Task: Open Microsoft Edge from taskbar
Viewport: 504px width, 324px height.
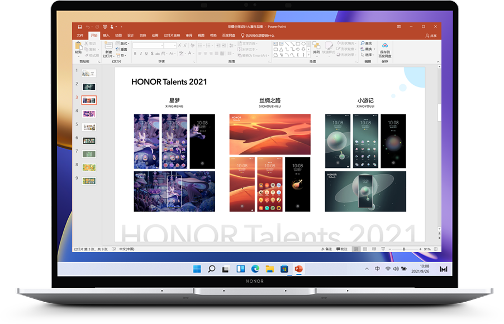Action: click(255, 269)
